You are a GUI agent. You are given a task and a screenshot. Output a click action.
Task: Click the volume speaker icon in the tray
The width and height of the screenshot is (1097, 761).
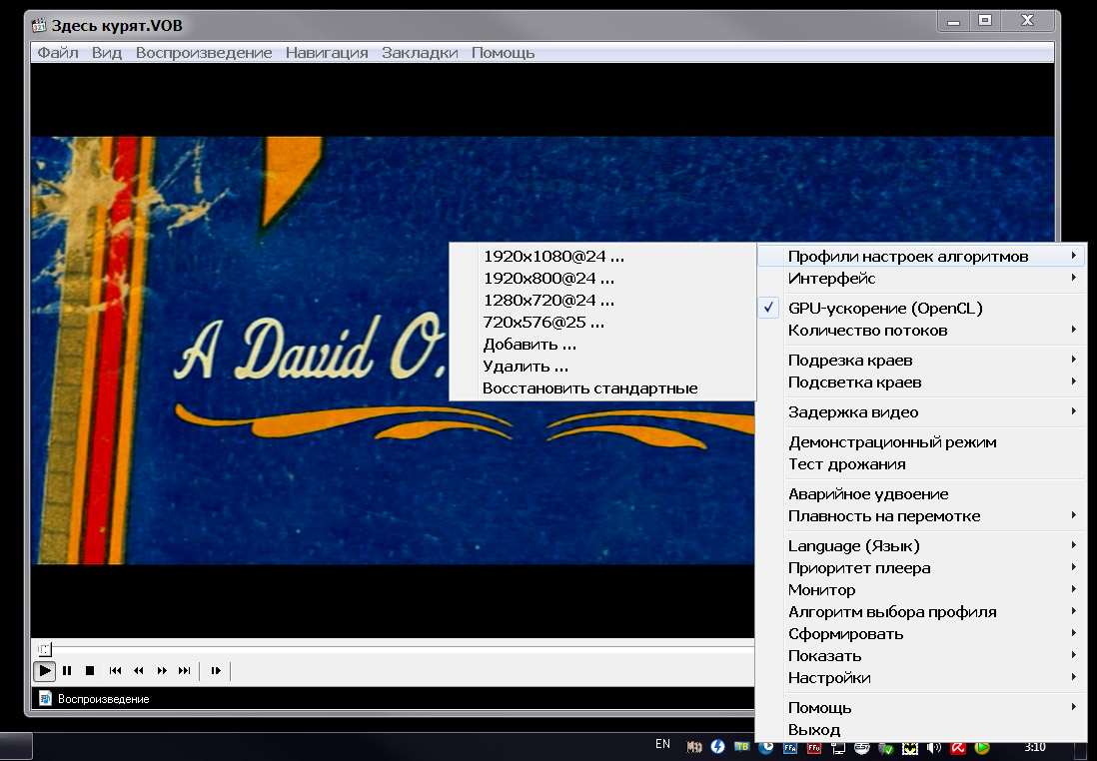pos(934,747)
